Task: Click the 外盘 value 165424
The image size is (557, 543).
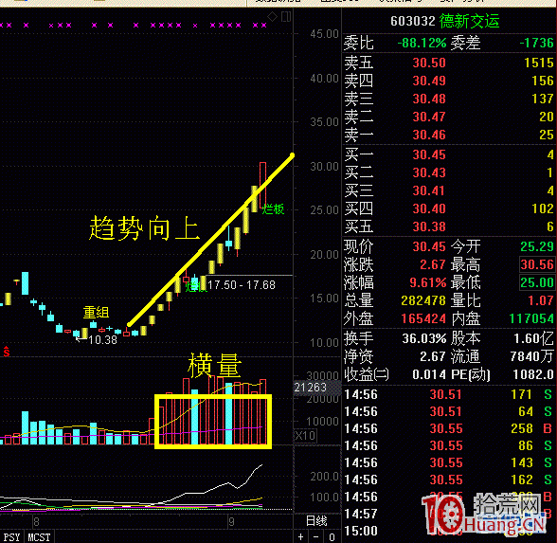Action: [423, 318]
